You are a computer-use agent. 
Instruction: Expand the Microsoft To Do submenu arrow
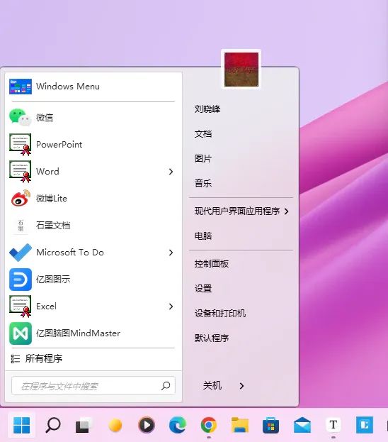tap(171, 253)
